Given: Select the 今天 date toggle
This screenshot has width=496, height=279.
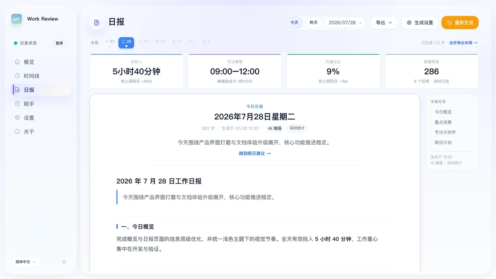Looking at the screenshot, I should (294, 23).
